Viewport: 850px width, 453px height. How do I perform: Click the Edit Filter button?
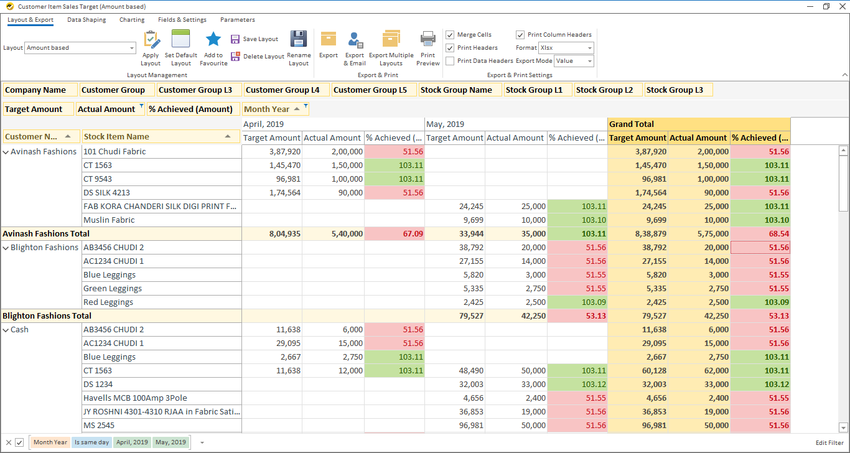pos(829,443)
